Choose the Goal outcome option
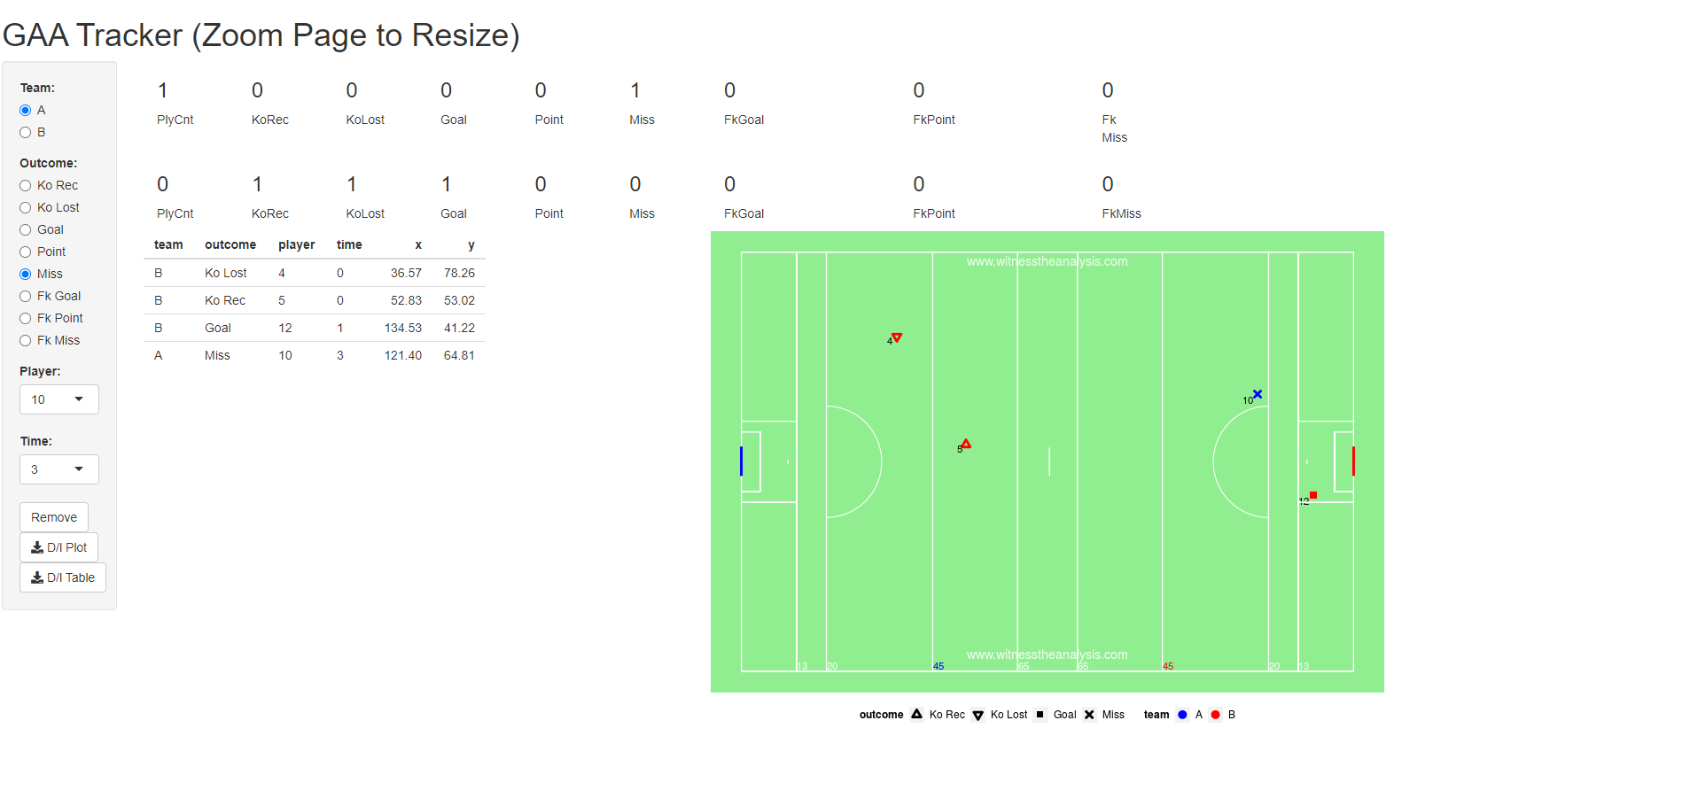Screen dimensions: 1690x798 pos(26,229)
